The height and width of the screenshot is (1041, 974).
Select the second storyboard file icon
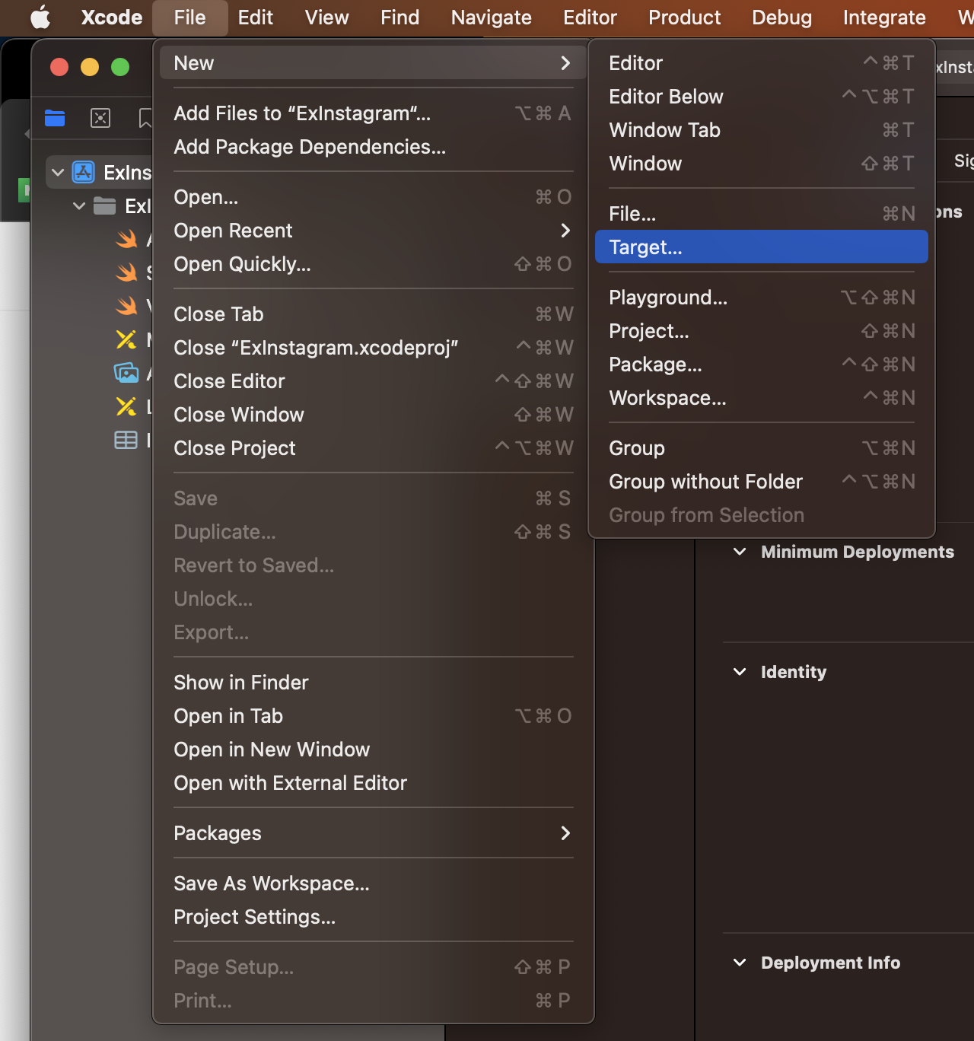(x=126, y=406)
